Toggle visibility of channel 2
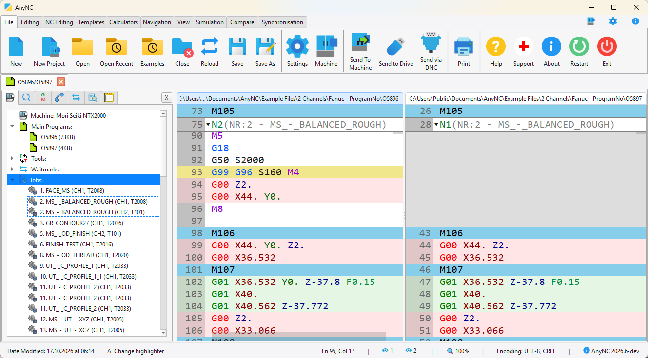The height and width of the screenshot is (358, 648). pyautogui.click(x=411, y=351)
